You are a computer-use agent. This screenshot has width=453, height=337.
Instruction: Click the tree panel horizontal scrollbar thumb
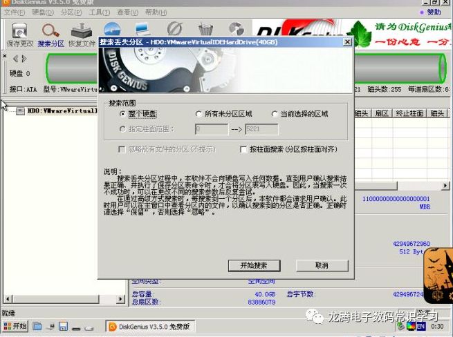pos(55,299)
